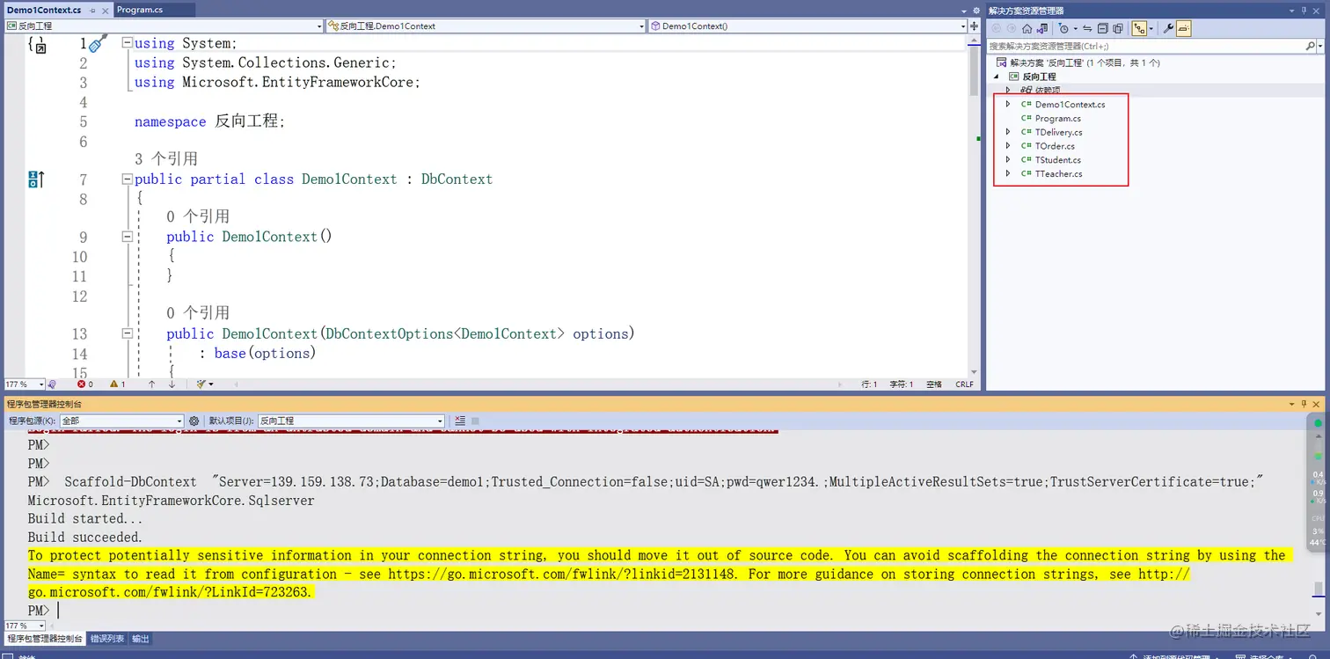1330x659 pixels.
Task: Click the inheritance margin icon at line 7
Action: pos(36,179)
